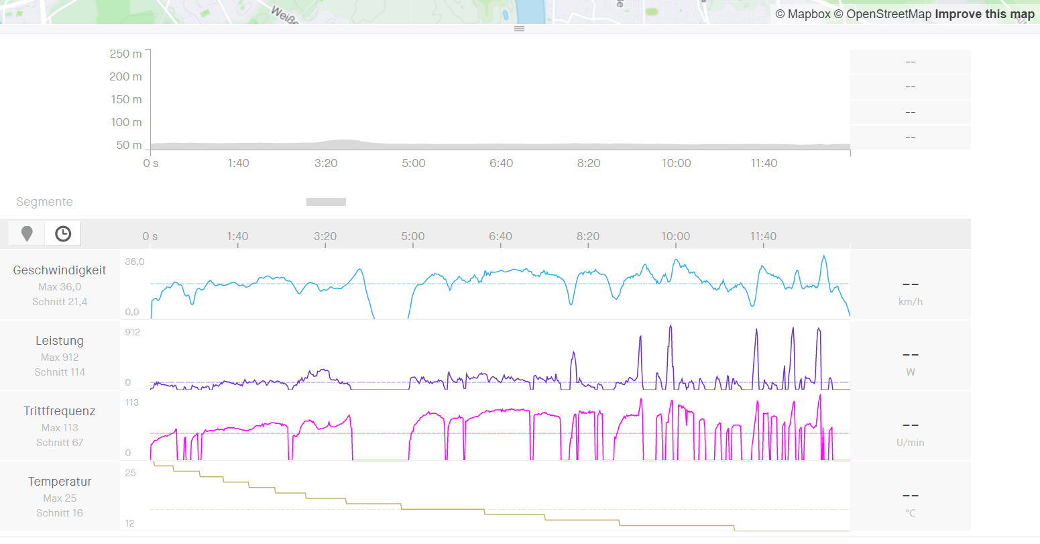The height and width of the screenshot is (544, 1040).
Task: Switch chart axis to distance with pin icon
Action: 27,233
